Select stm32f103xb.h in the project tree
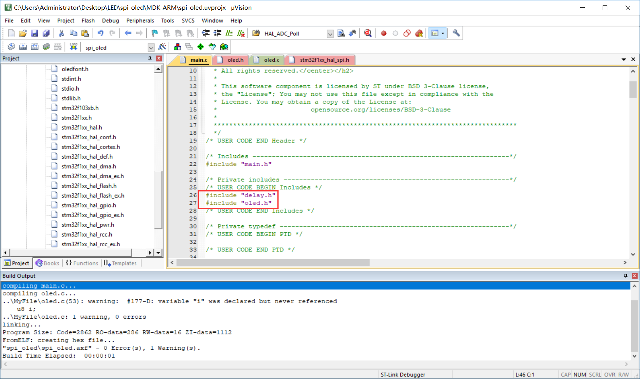This screenshot has width=640, height=379. tap(80, 108)
